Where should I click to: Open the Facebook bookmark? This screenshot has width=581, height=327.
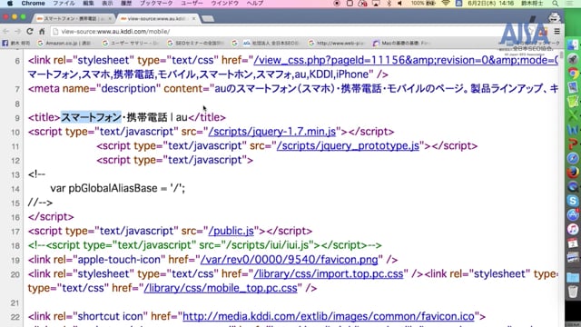[16, 43]
